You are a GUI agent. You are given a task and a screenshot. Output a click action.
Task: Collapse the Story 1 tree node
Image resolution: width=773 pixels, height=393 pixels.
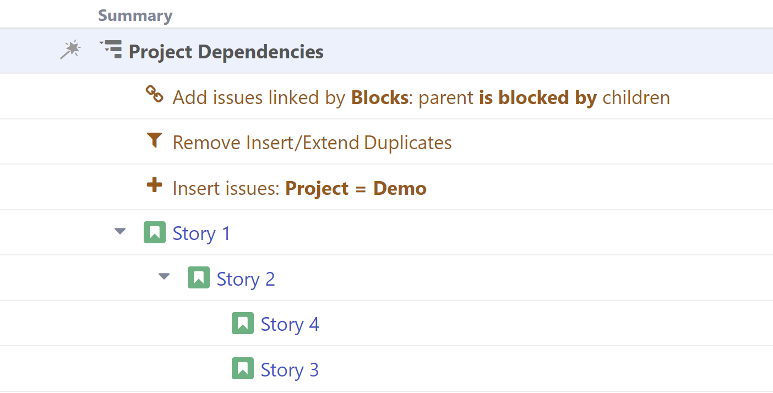[120, 231]
